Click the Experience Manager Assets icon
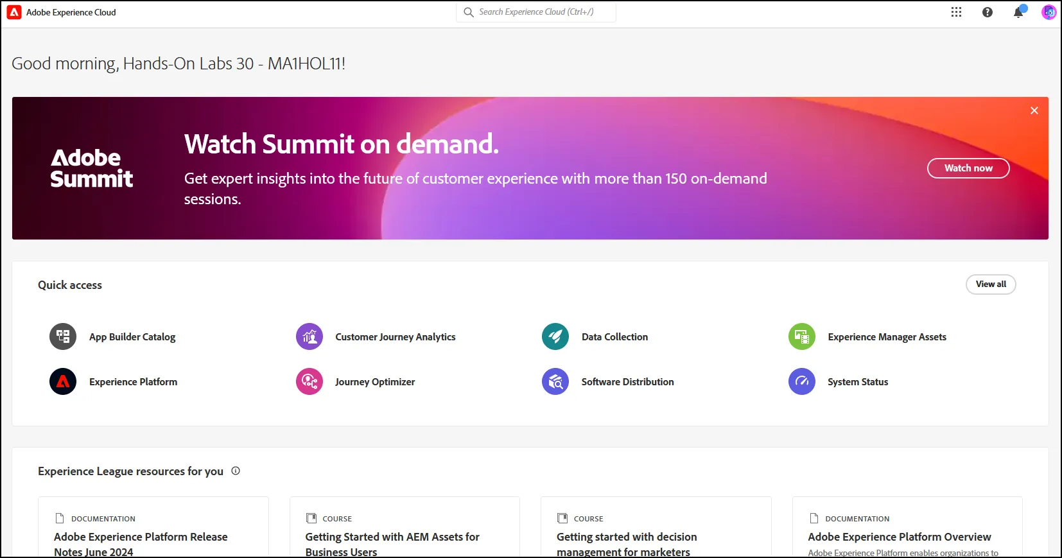The image size is (1062, 558). 802,336
